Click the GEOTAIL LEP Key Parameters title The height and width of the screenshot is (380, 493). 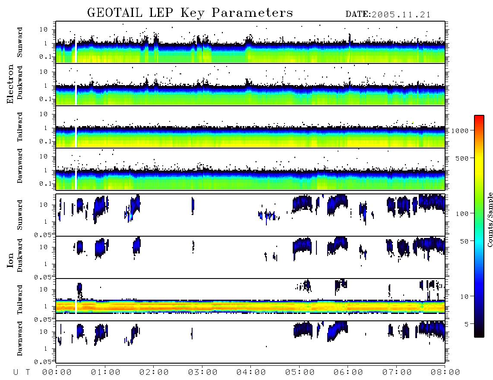point(190,13)
